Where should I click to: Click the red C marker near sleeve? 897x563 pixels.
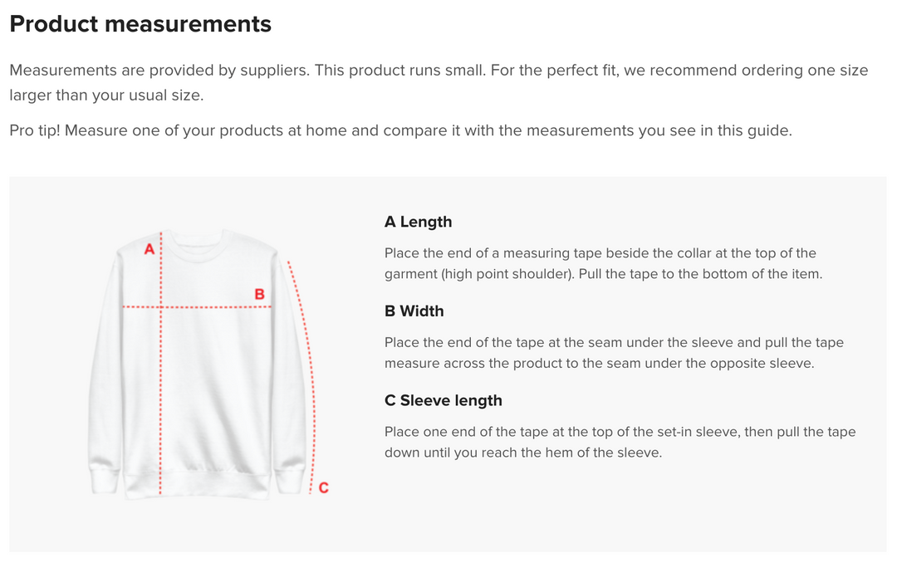point(323,488)
